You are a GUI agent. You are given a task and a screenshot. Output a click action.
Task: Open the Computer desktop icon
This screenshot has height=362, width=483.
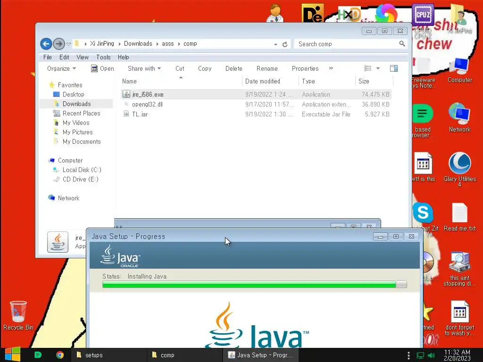point(459,70)
